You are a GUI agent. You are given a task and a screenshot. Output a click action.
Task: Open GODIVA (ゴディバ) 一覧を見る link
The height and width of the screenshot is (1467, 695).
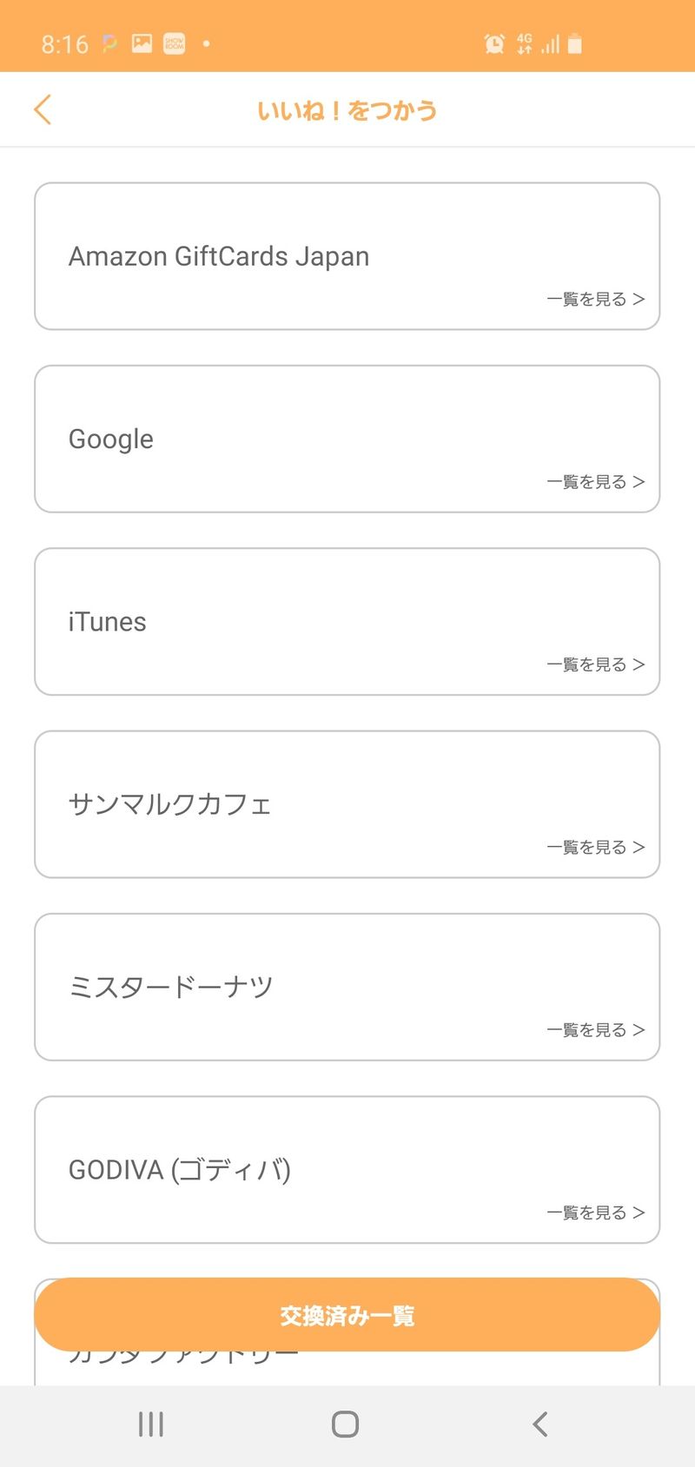pyautogui.click(x=595, y=1213)
